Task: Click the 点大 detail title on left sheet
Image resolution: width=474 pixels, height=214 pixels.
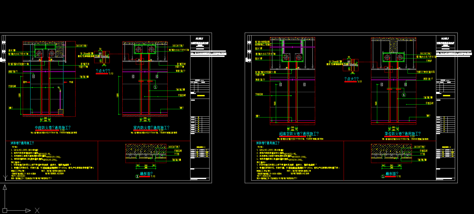Action: click(103, 71)
